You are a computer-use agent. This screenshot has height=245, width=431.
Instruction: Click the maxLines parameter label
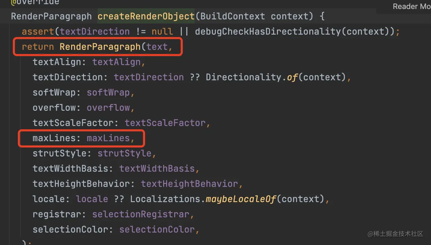pos(54,138)
